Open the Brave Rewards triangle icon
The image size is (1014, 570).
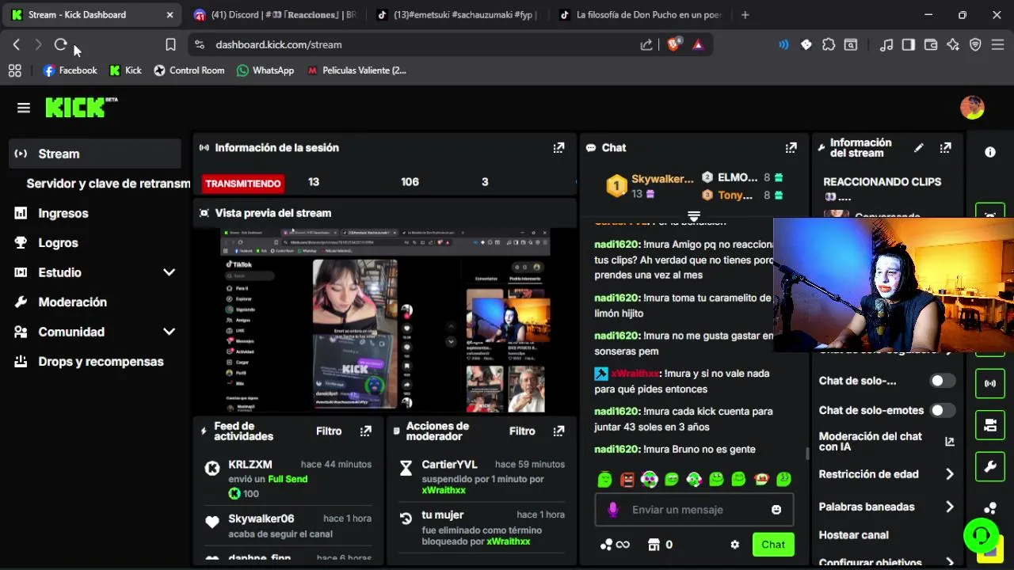pos(698,45)
